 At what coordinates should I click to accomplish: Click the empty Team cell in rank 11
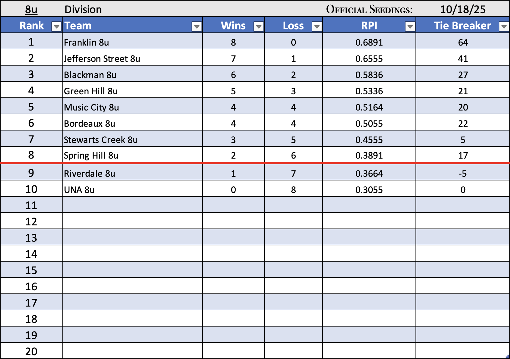point(132,205)
